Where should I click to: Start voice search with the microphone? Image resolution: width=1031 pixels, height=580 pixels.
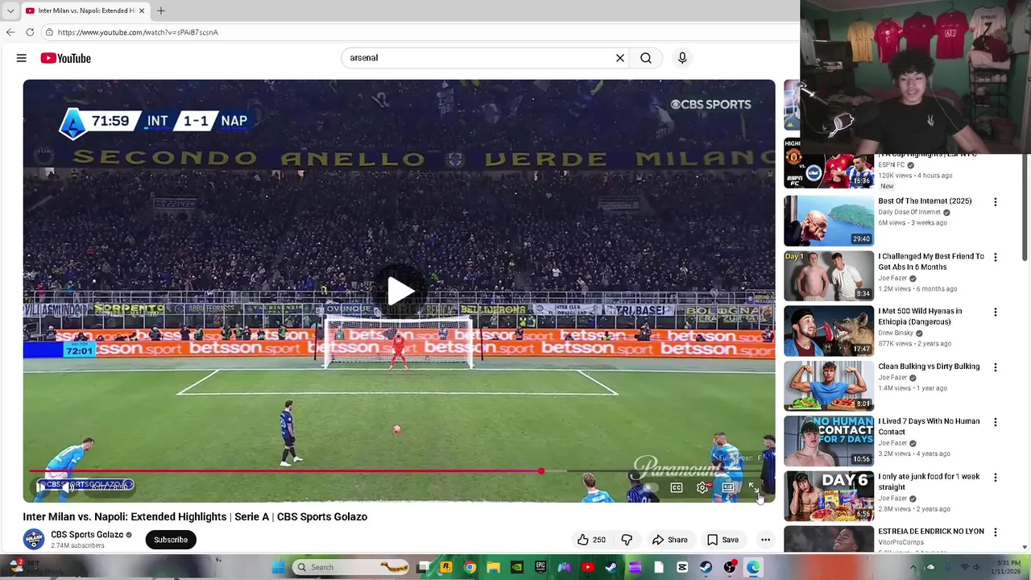pos(682,58)
